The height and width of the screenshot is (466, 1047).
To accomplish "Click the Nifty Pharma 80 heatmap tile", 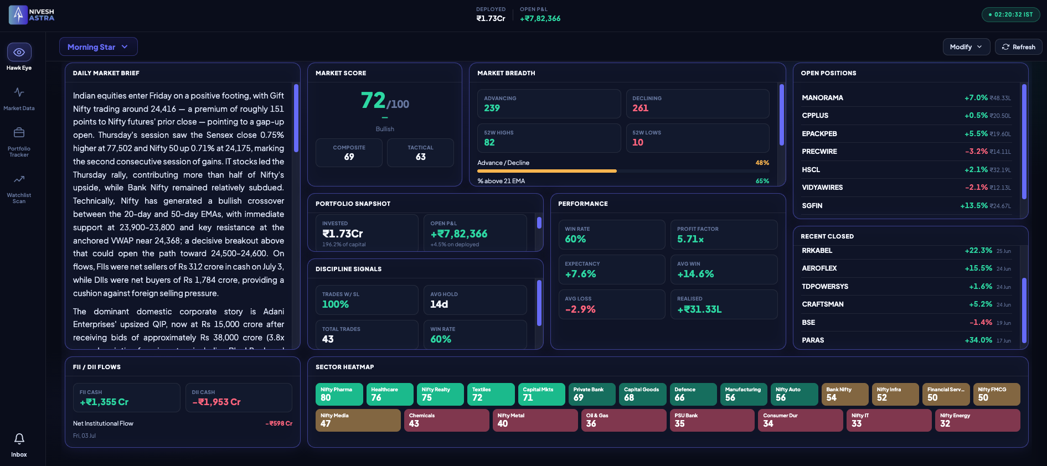I will (x=339, y=394).
